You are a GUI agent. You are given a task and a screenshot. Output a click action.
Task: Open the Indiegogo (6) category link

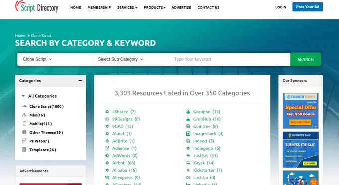(x=207, y=148)
